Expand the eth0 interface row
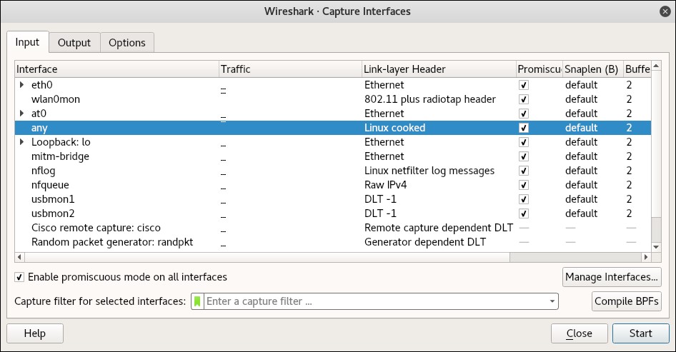The width and height of the screenshot is (676, 352). click(21, 85)
